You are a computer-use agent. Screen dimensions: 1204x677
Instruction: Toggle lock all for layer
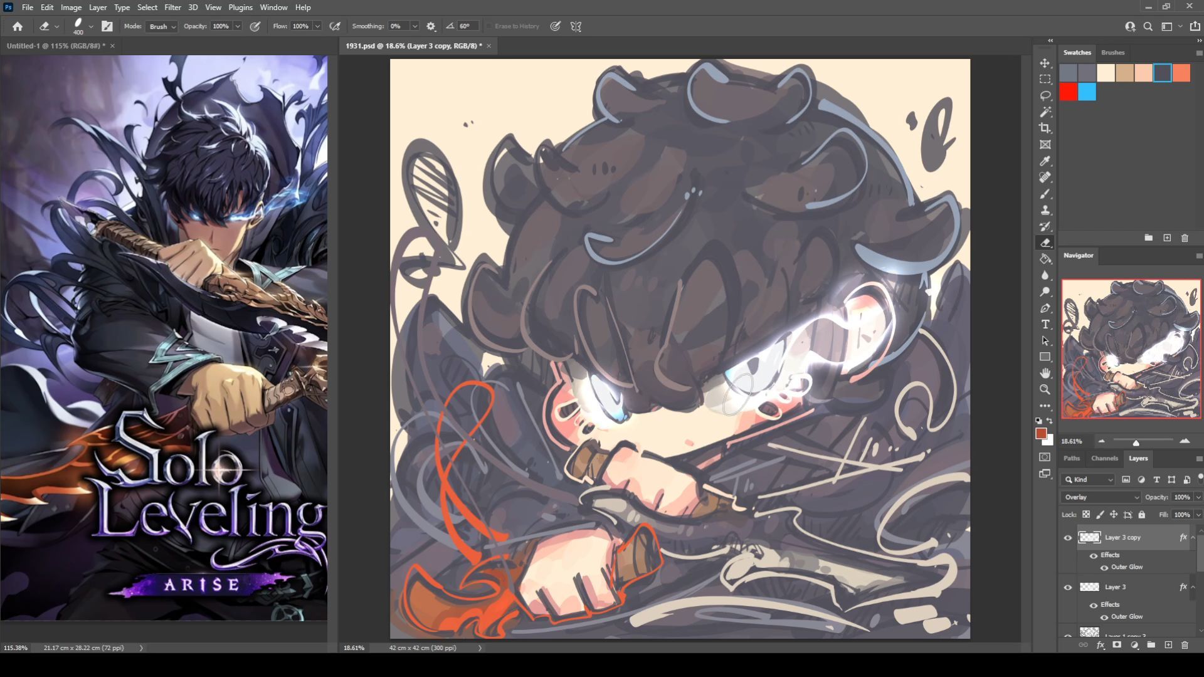pos(1142,515)
